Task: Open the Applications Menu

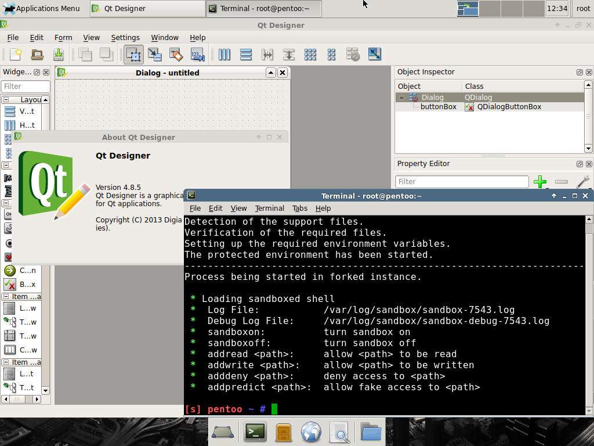Action: pos(41,8)
